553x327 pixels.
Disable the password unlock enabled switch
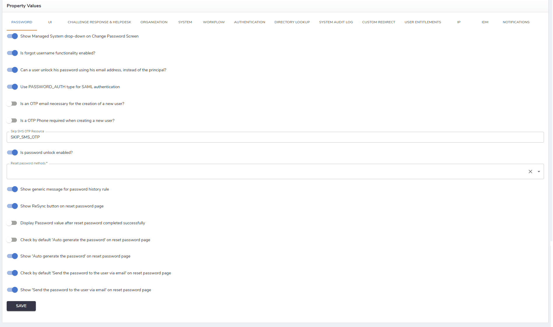pos(12,153)
